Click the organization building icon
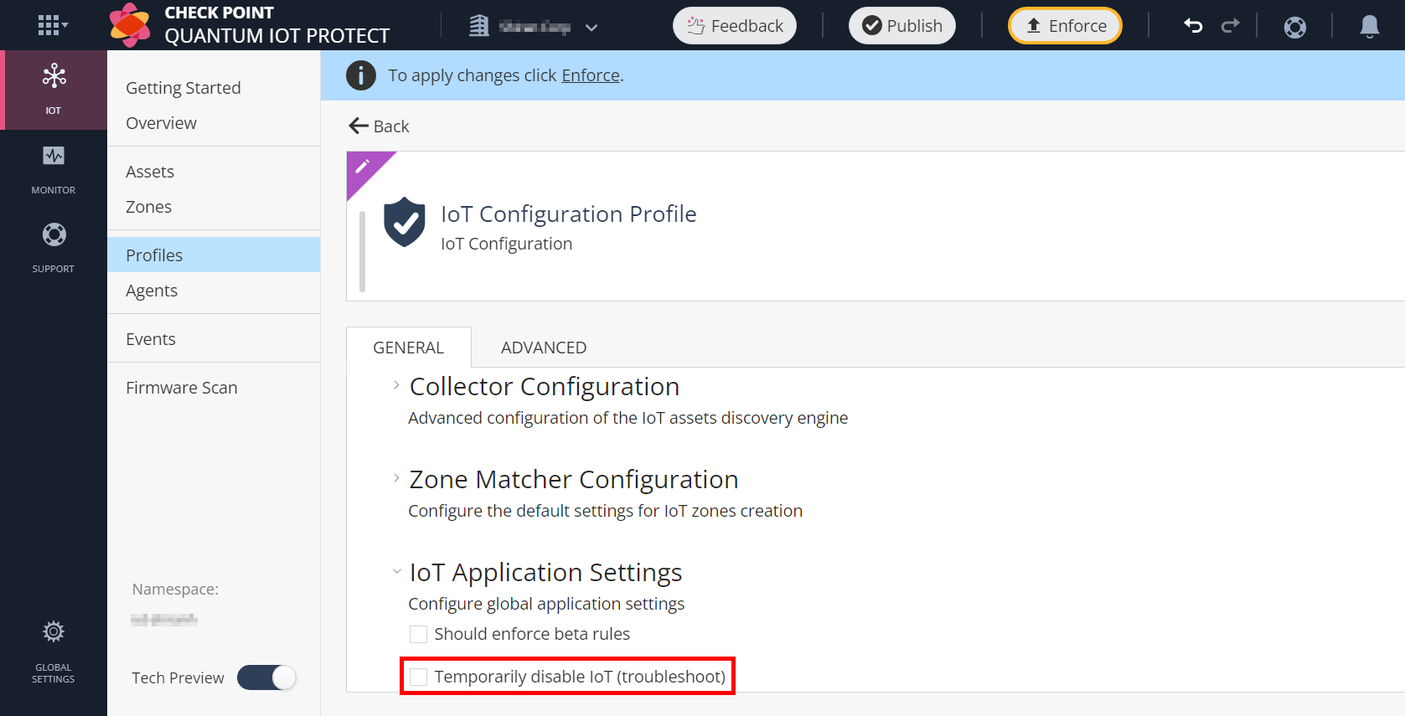 click(478, 26)
